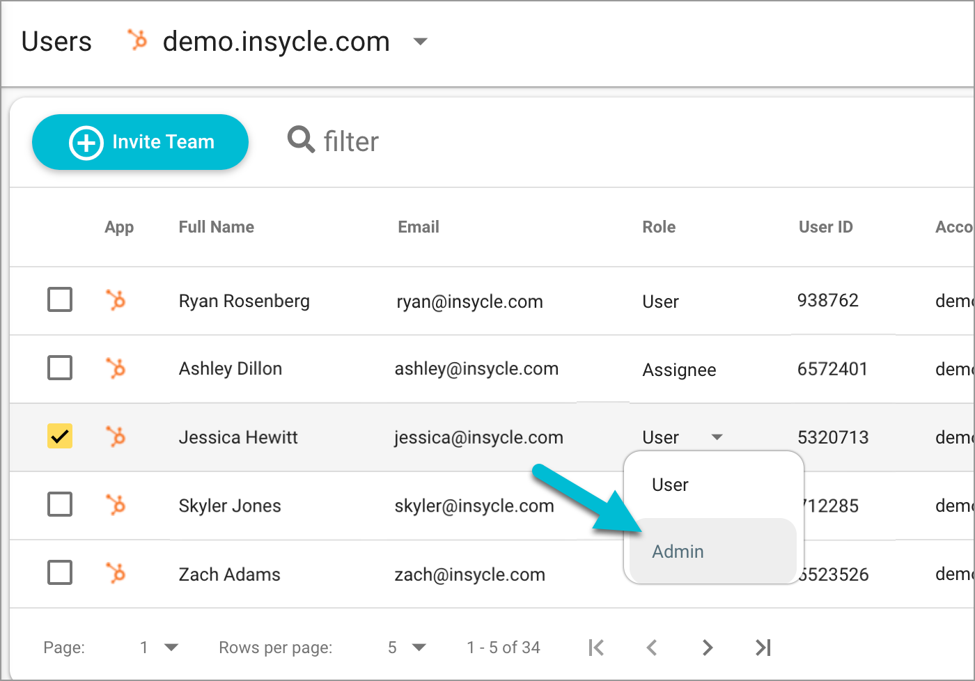Open the demo.insycle.com account dropdown
Viewport: 975px width, 681px height.
[420, 42]
